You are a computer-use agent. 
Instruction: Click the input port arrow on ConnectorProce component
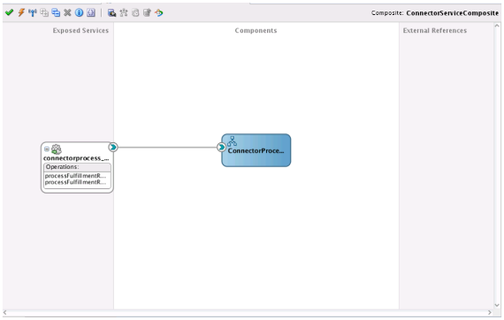pyautogui.click(x=221, y=147)
